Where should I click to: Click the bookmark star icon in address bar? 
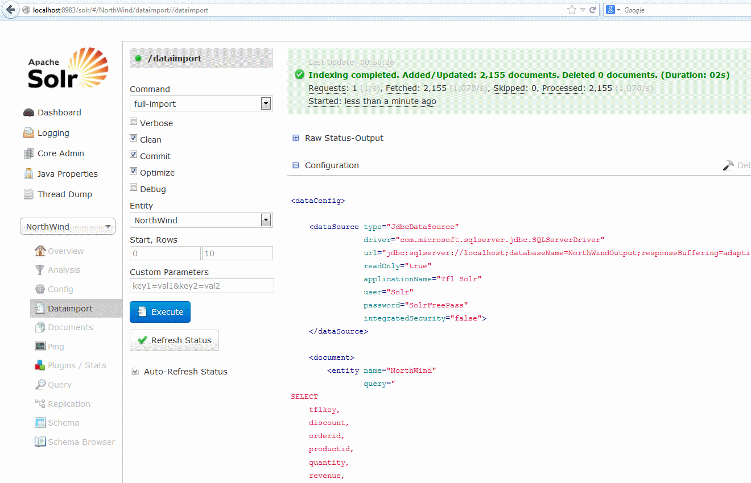(572, 10)
